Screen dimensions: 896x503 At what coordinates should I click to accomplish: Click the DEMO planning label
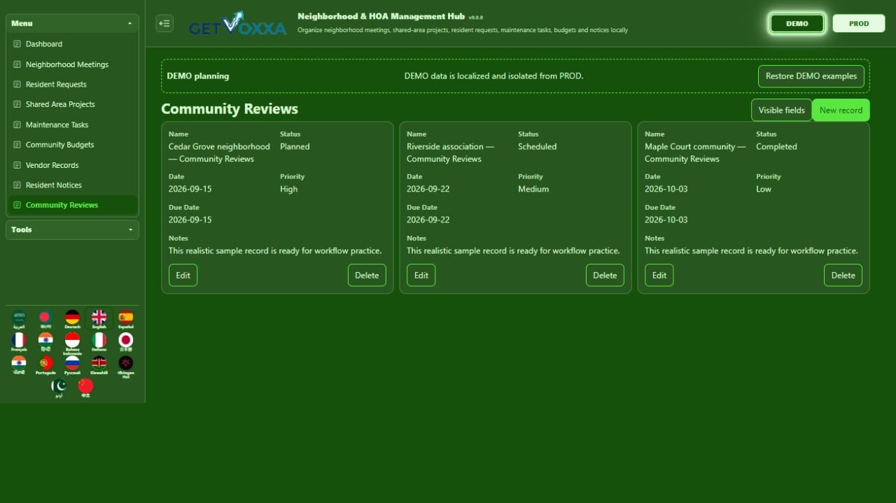197,76
